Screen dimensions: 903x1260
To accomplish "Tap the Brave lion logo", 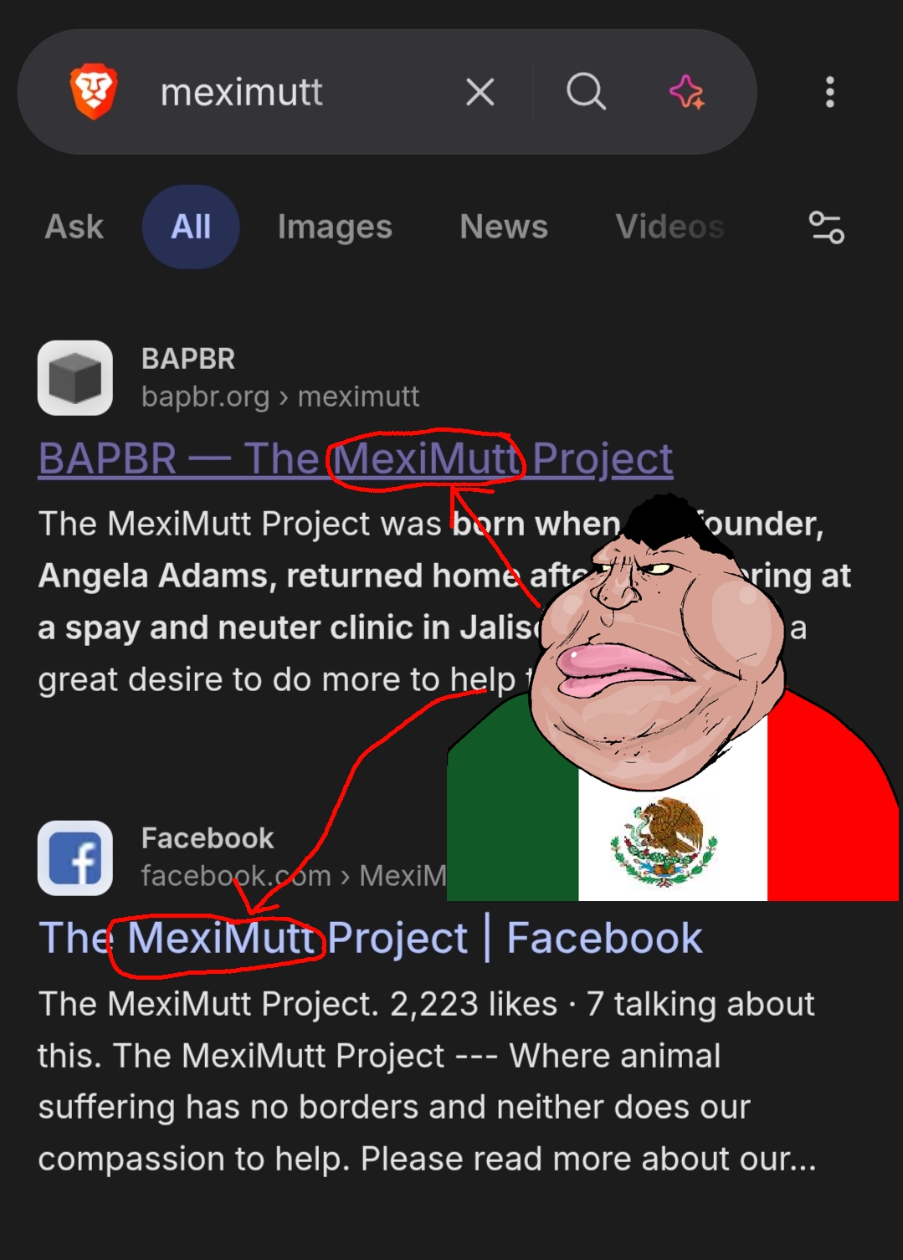I will pyautogui.click(x=94, y=91).
